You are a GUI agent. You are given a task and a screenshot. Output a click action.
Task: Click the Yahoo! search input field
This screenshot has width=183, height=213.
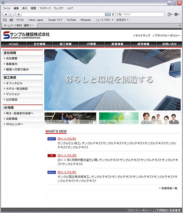click(x=141, y=14)
